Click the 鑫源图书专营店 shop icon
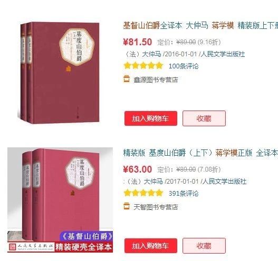The height and width of the screenshot is (261, 278). click(x=127, y=79)
